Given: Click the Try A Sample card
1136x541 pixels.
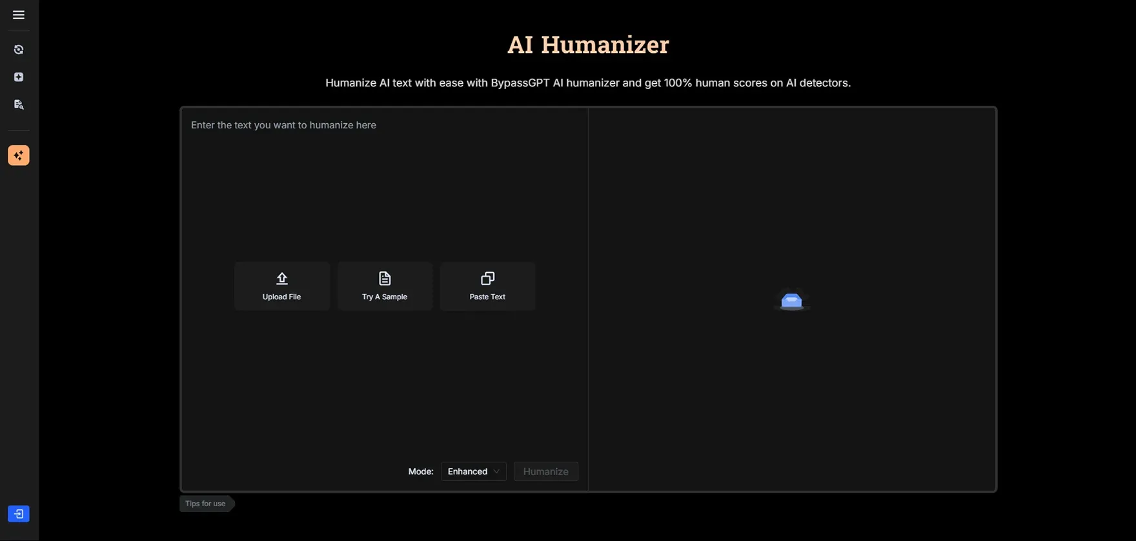Looking at the screenshot, I should (385, 286).
